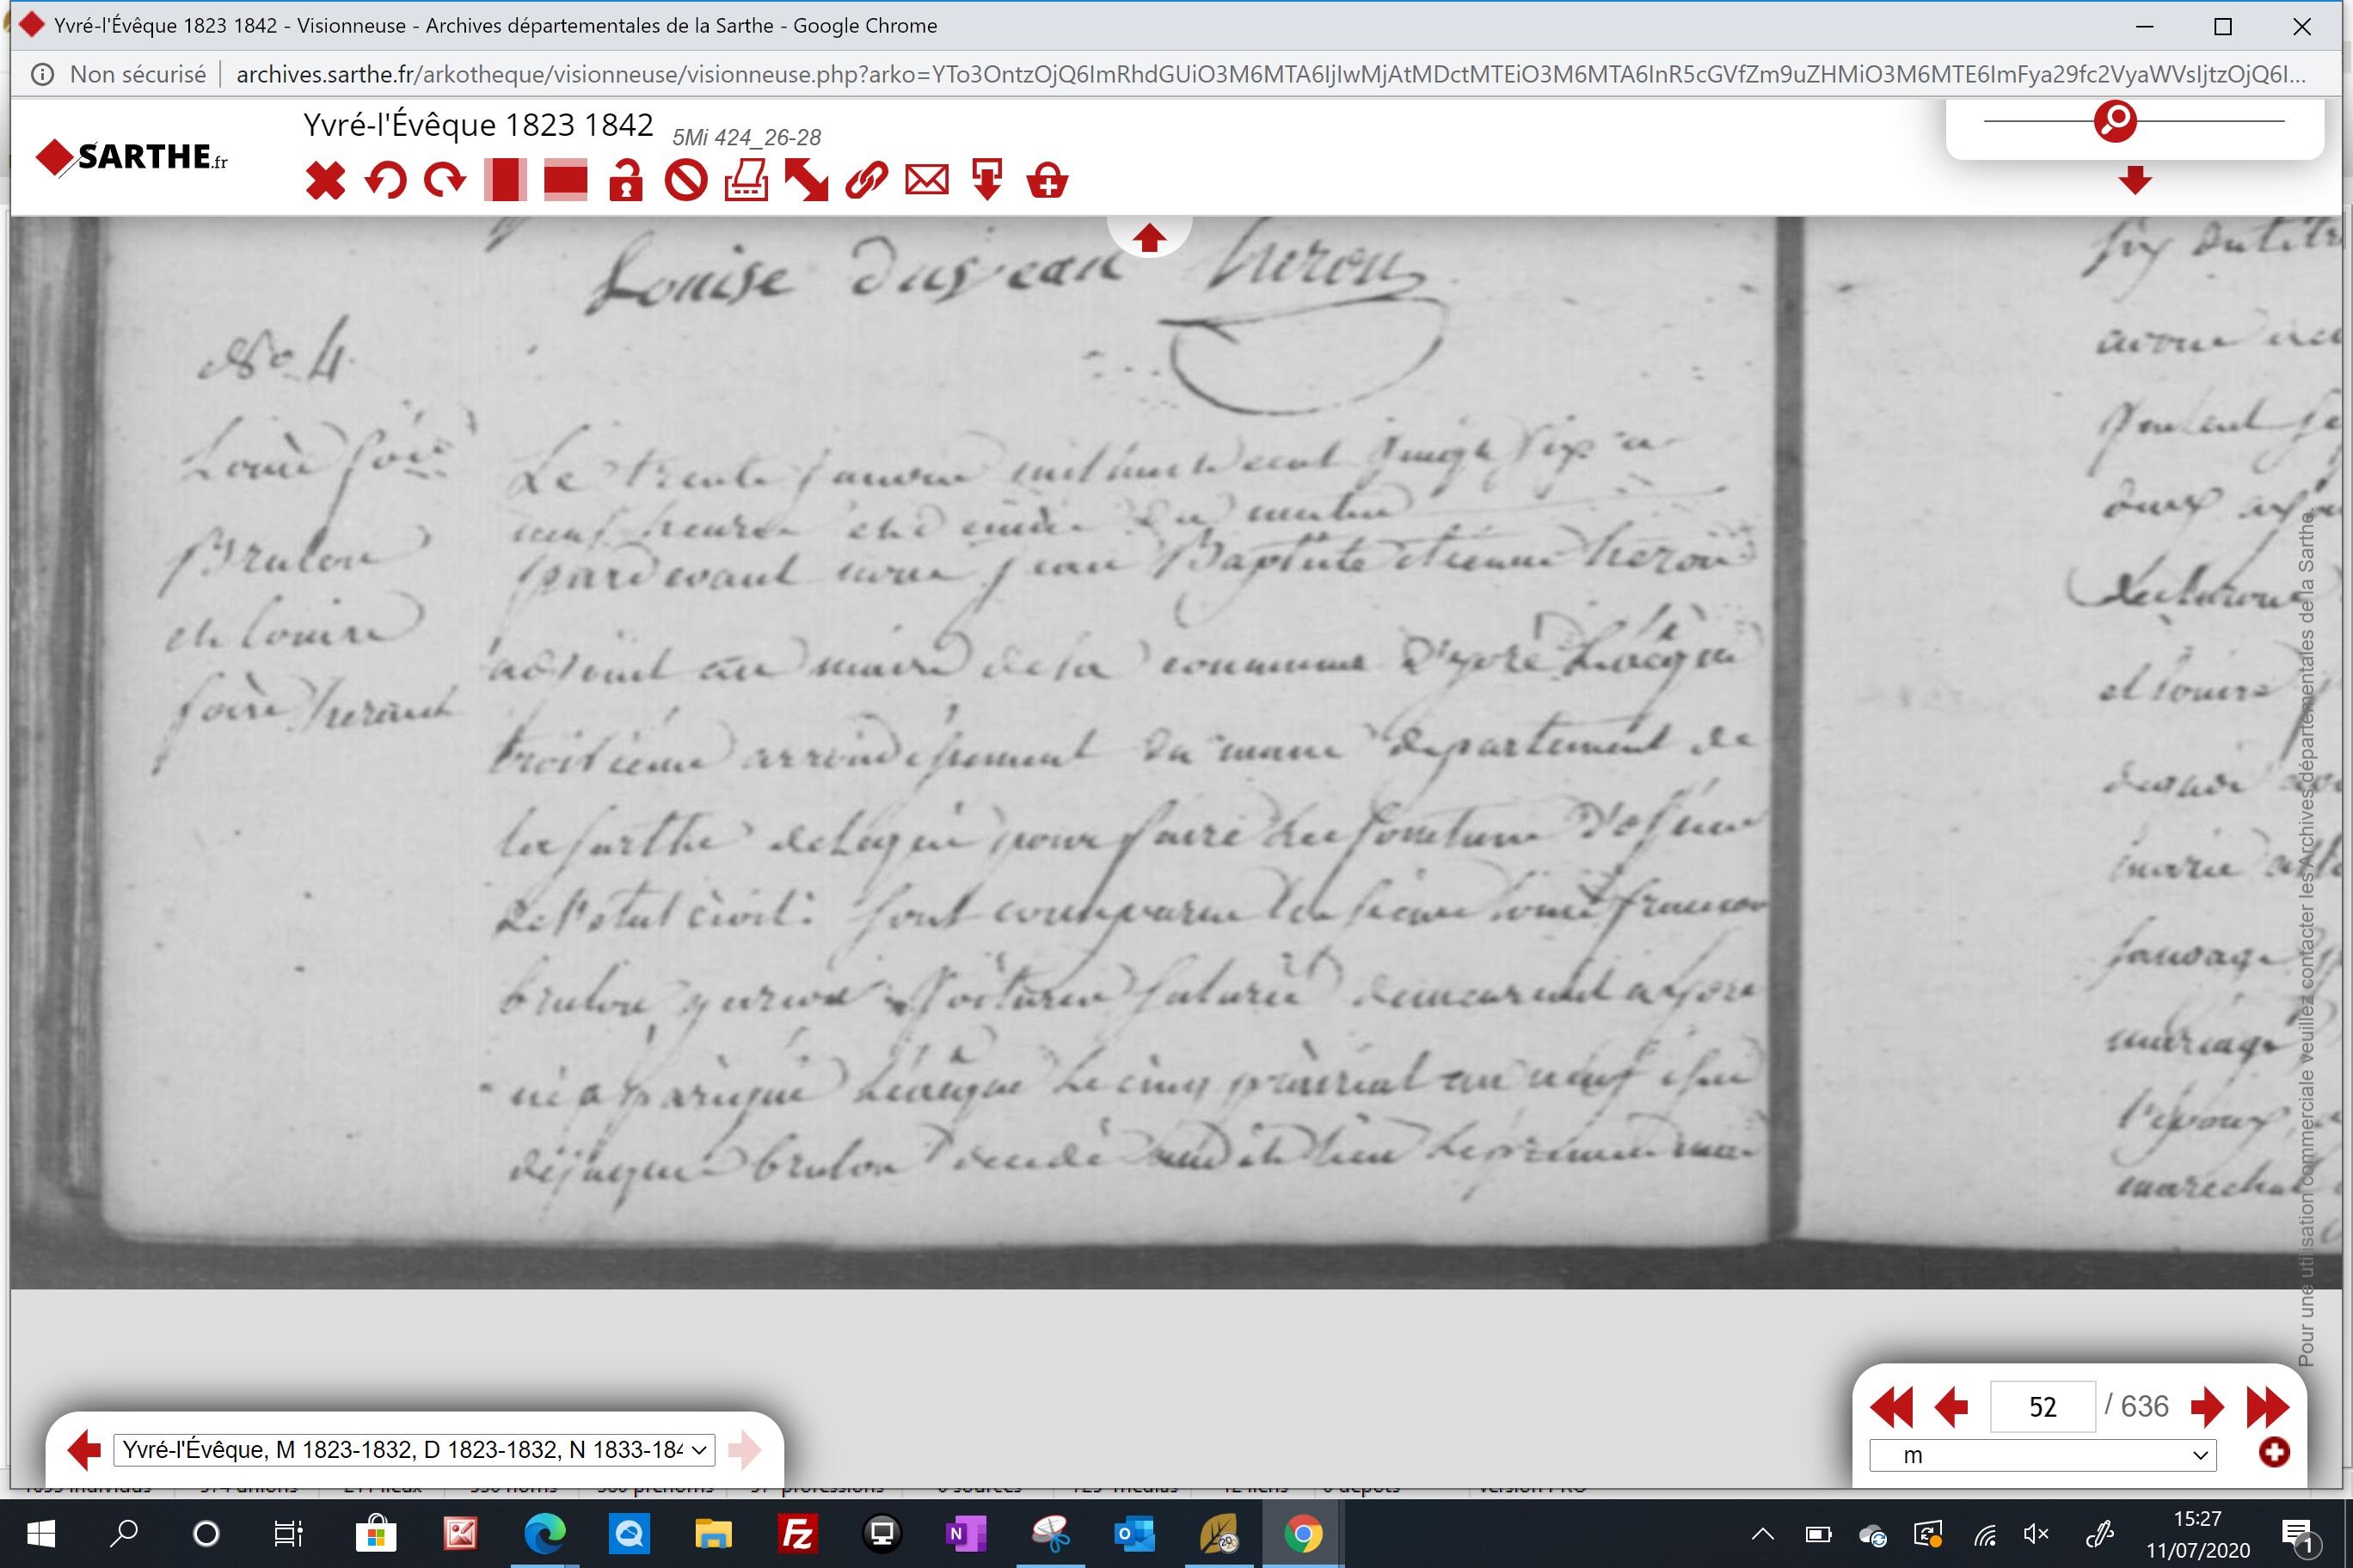The height and width of the screenshot is (1568, 2353).
Task: Close the viewer with the red X icon
Action: click(x=325, y=181)
